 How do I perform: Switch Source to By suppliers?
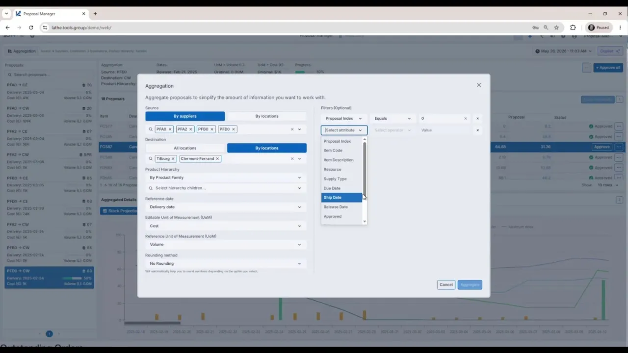[185, 116]
